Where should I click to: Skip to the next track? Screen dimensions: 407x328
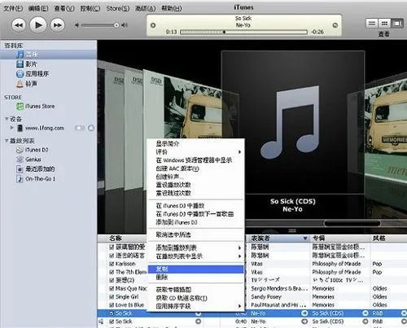click(58, 25)
